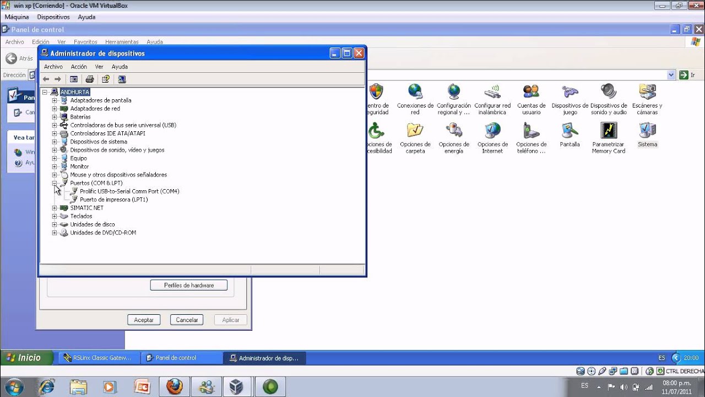Screen dimensions: 705x397
Task: Expand Adaptadores de red node
Action: (x=55, y=109)
